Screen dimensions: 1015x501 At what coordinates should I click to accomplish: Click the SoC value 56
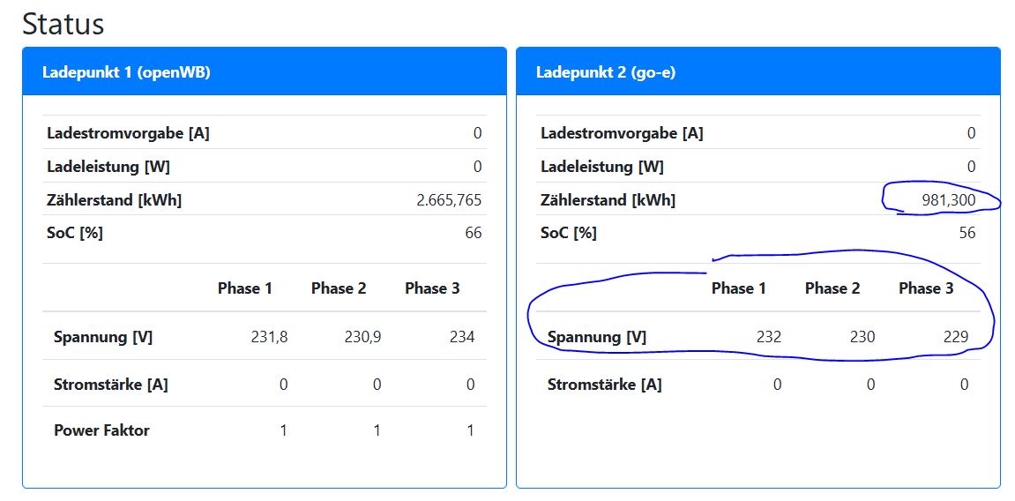click(967, 233)
